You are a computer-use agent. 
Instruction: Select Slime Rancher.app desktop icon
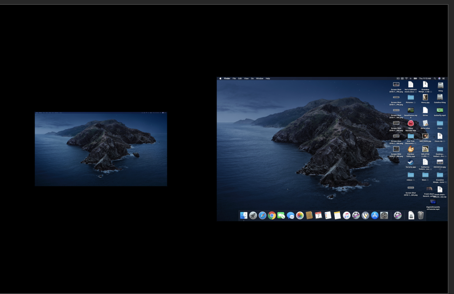410,123
